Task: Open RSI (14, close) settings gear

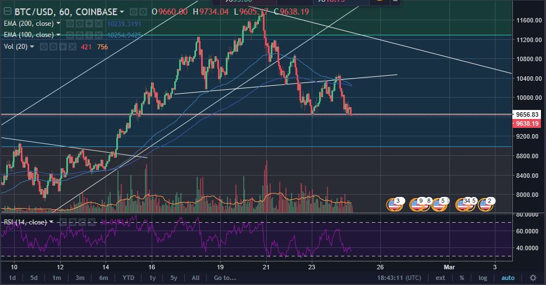Action: pyautogui.click(x=72, y=222)
